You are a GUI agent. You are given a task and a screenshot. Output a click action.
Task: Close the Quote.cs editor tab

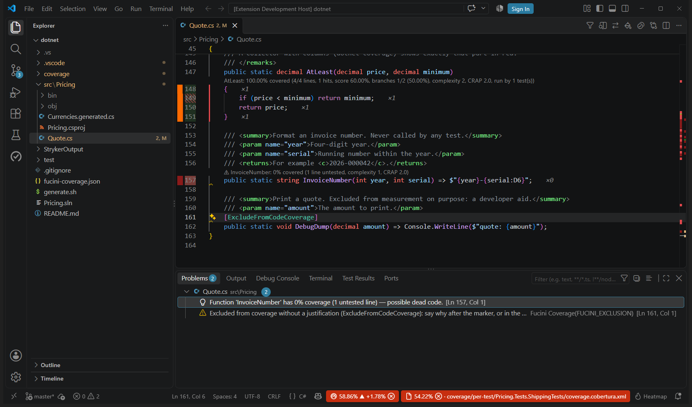[x=235, y=25]
